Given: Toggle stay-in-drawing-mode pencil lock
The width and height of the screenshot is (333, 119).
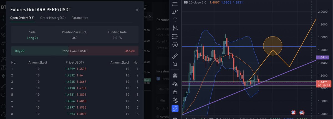Looking at the screenshot, I should pos(175,83).
